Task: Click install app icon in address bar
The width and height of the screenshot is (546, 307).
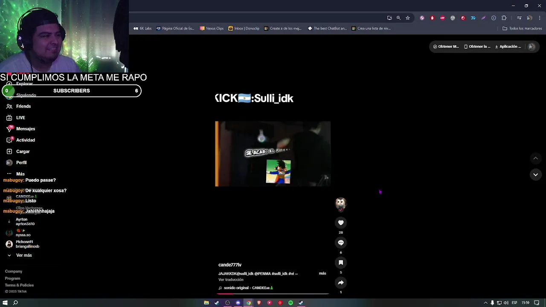Action: pos(389,18)
